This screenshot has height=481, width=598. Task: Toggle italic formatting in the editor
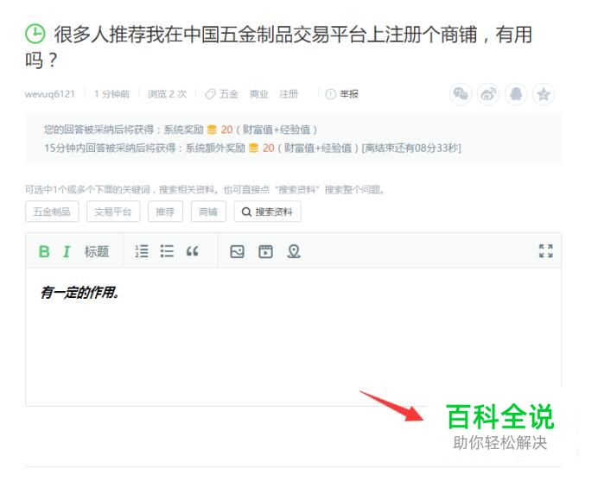(x=67, y=251)
